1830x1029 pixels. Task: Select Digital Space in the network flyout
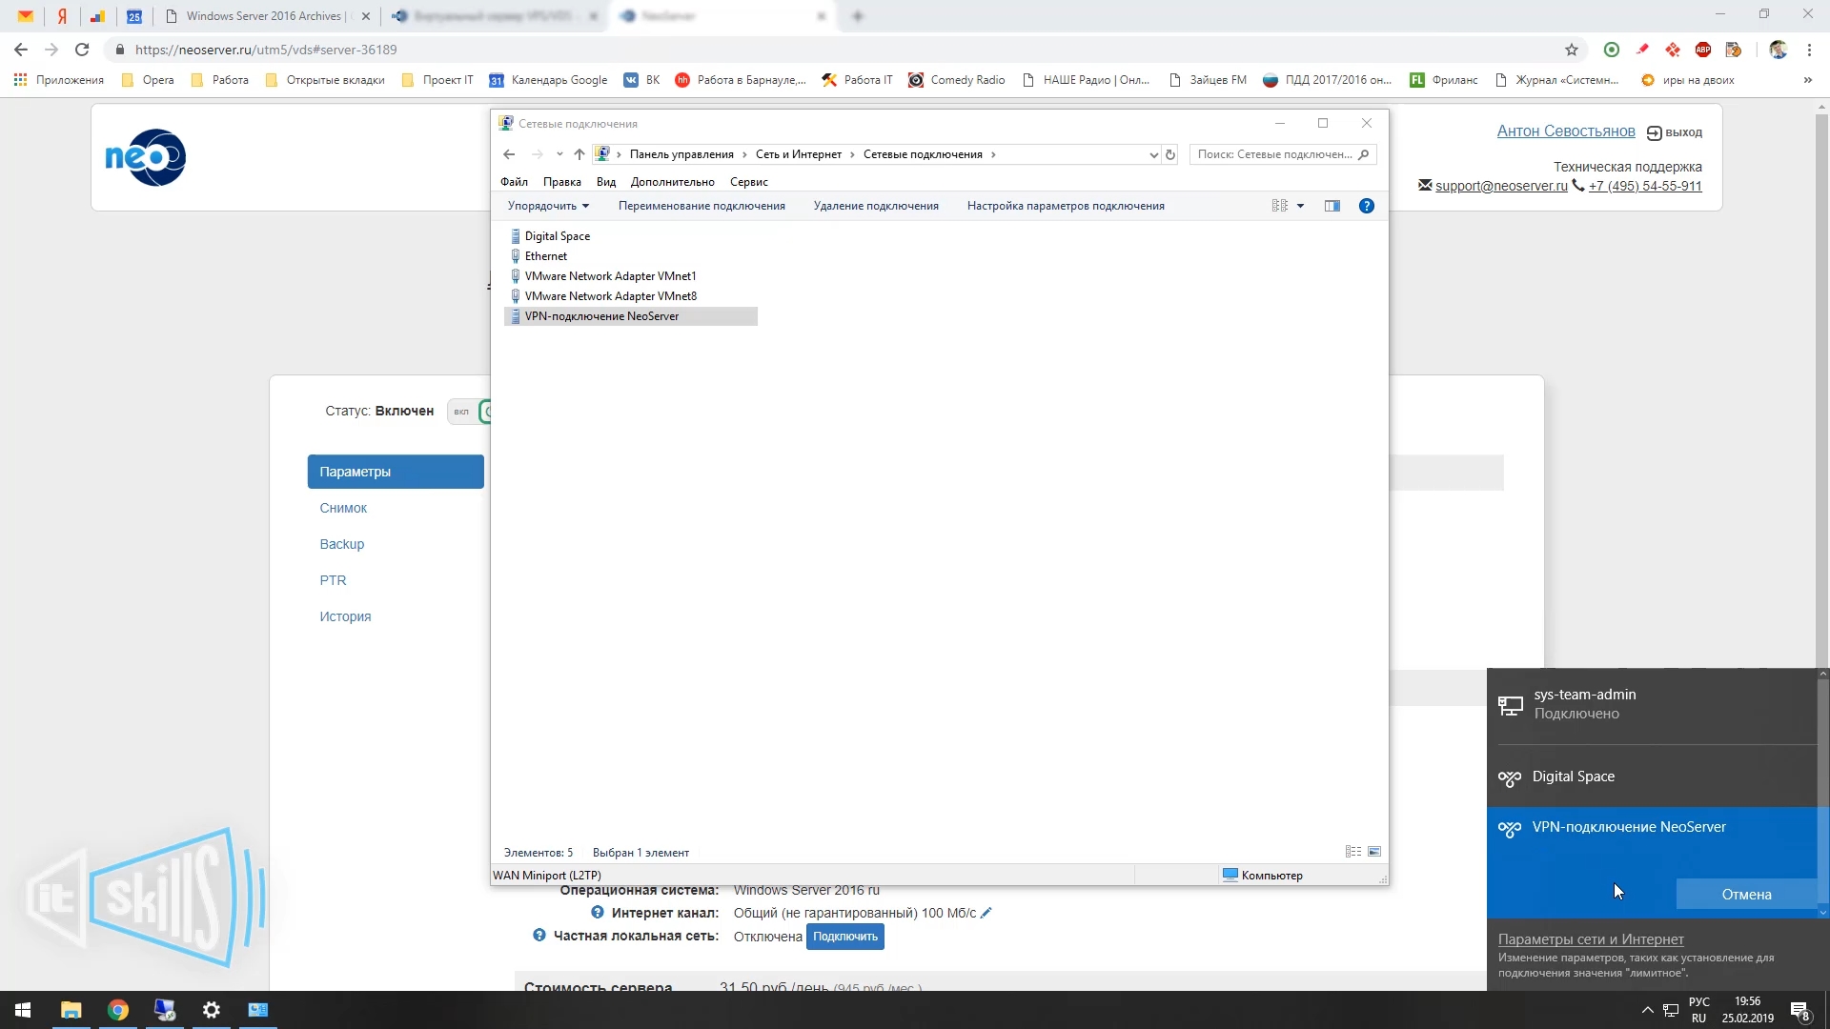click(1653, 777)
